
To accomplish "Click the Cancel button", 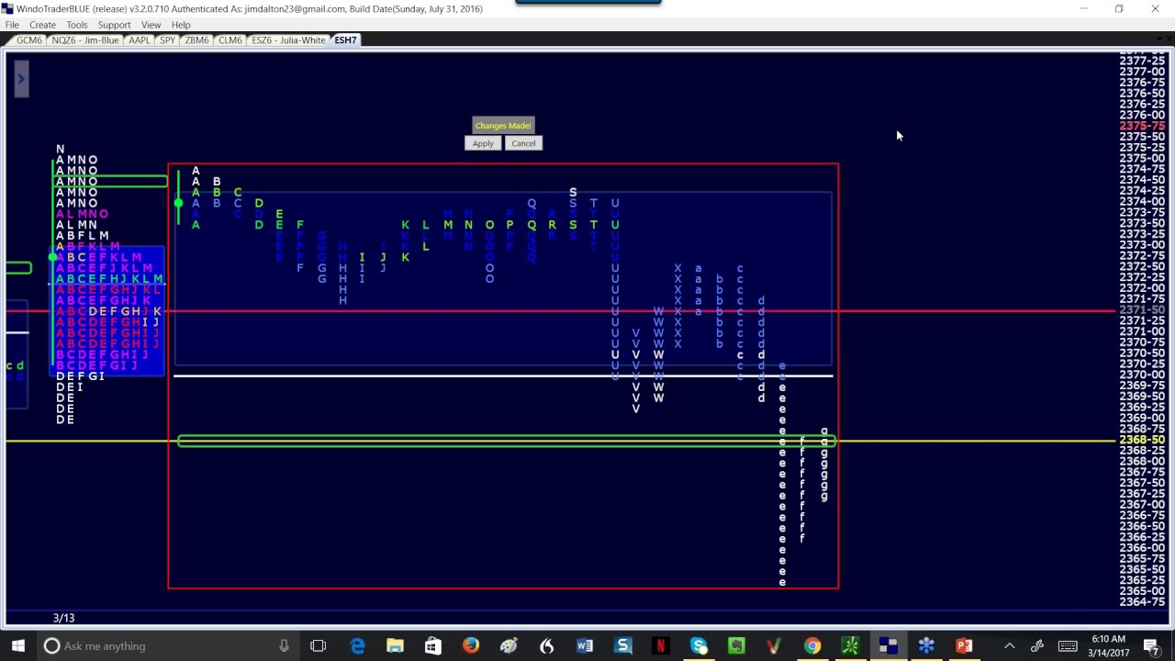I will coord(523,143).
